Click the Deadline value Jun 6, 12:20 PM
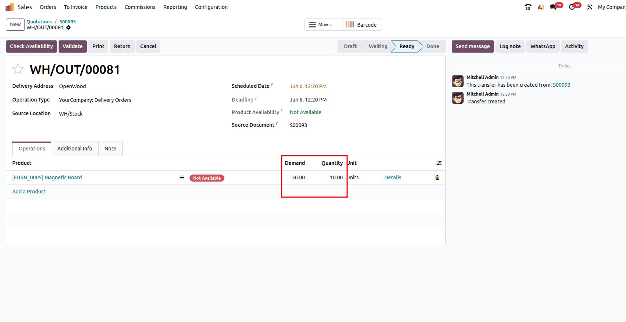 coord(308,100)
